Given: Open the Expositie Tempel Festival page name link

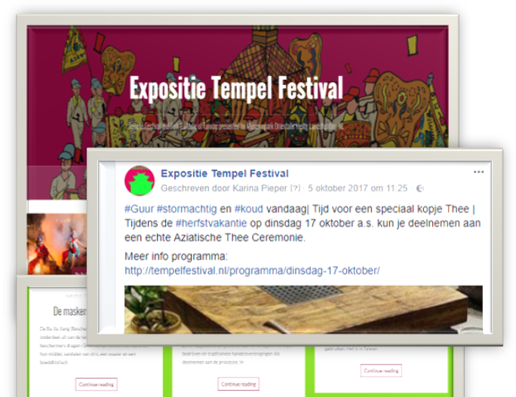Looking at the screenshot, I should pos(224,174).
